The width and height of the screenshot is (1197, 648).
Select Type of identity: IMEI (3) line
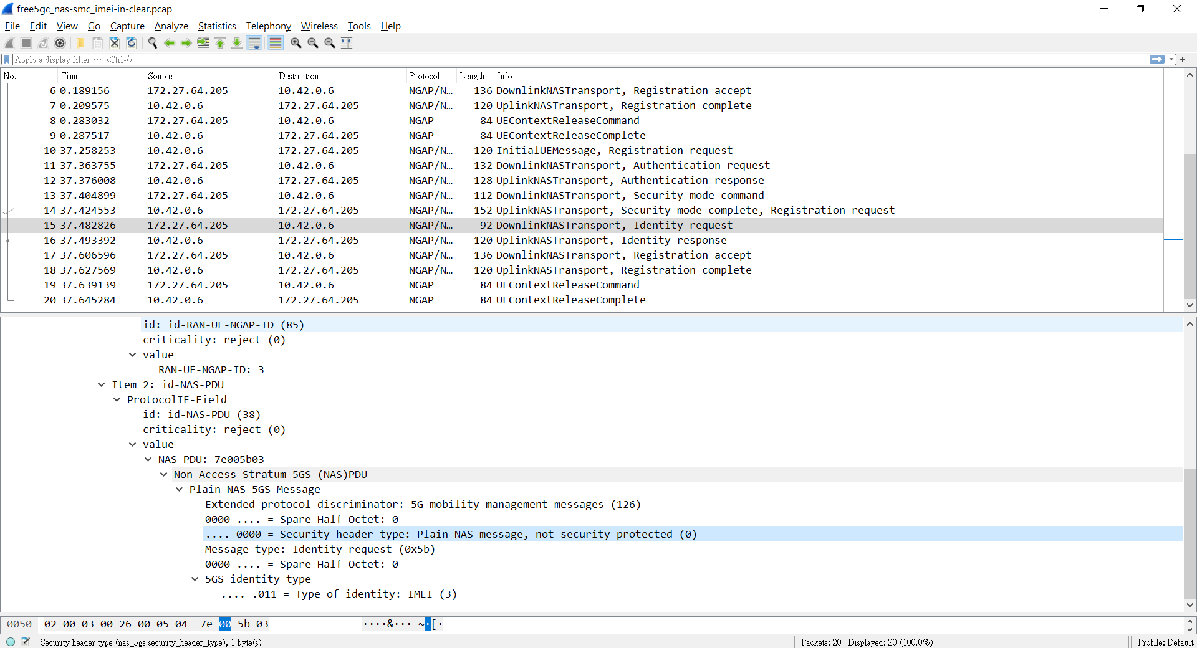pyautogui.click(x=339, y=594)
